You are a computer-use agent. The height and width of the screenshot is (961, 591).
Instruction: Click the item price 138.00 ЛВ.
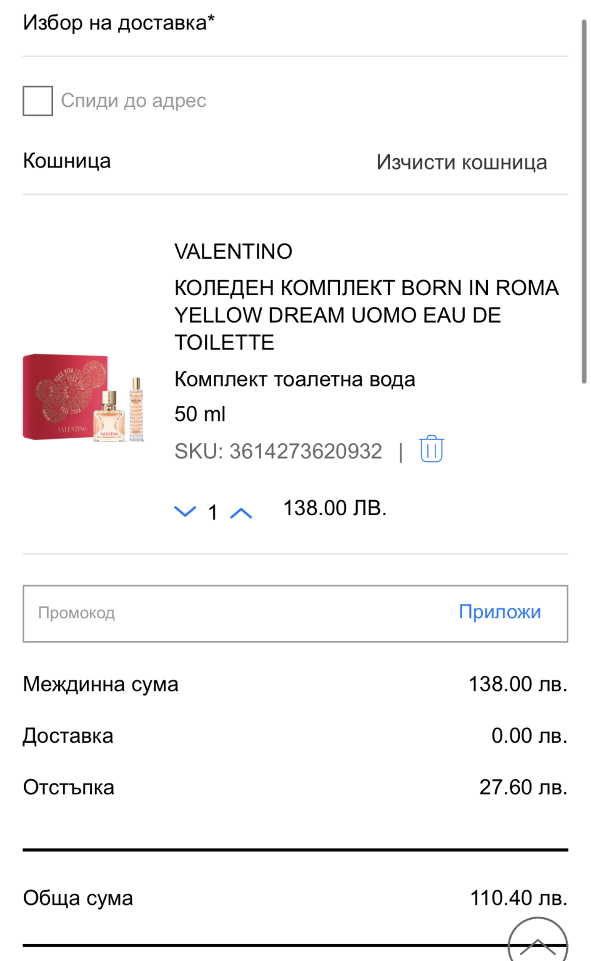click(x=335, y=508)
